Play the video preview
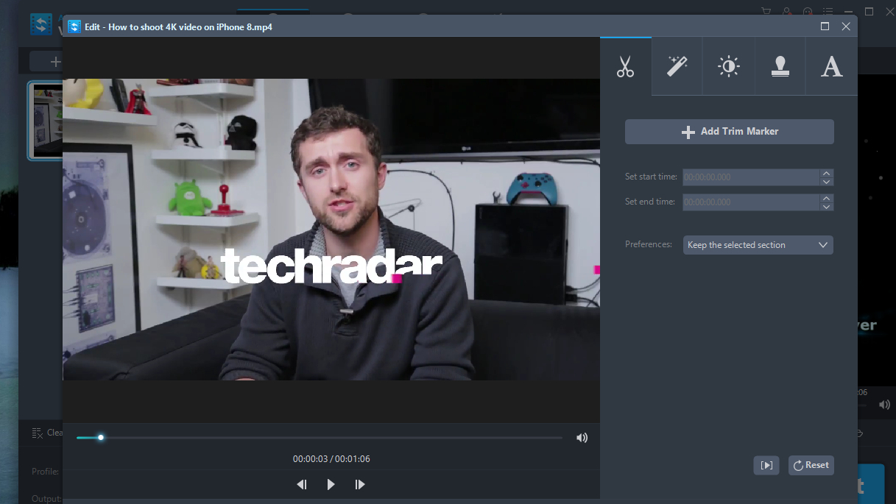Viewport: 896px width, 504px height. coord(331,484)
